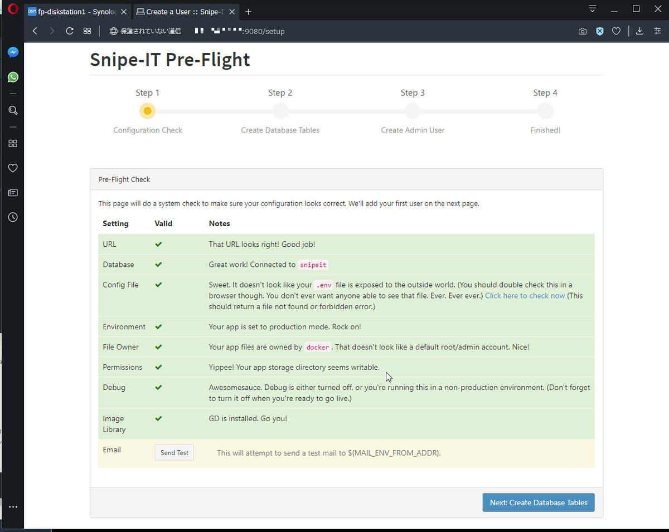Open the ad blocker shield icon
Viewport: 669px width, 532px height.
pos(600,31)
